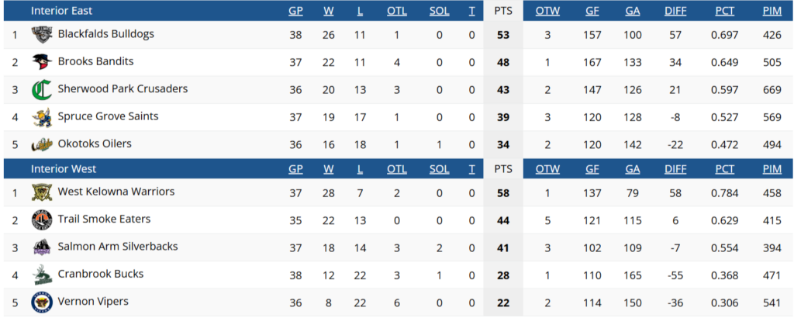Click the Cranbrook Bucks team logo

pos(42,275)
